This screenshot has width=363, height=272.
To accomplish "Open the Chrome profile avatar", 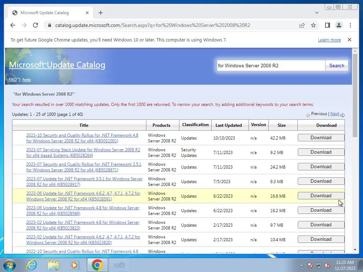I will click(x=339, y=25).
